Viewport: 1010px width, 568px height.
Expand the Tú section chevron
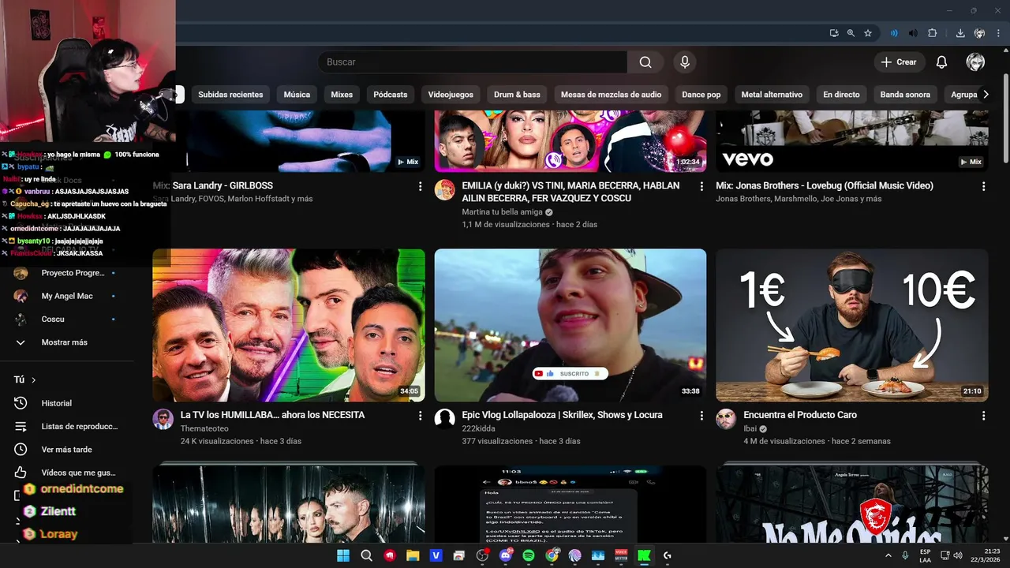(33, 380)
